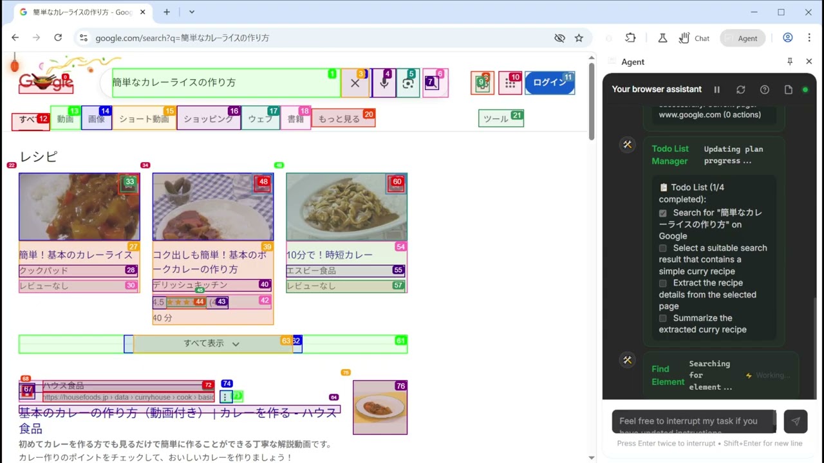Viewport: 824px width, 463px height.
Task: Open the flask Labs icon in toolbar
Action: pyautogui.click(x=662, y=38)
